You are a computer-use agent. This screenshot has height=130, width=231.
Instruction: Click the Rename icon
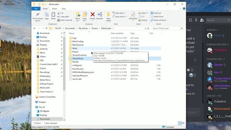(100, 14)
